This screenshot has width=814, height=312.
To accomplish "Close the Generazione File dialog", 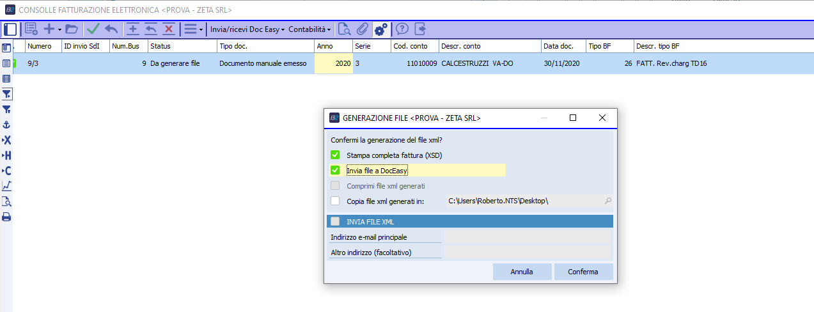I will 602,118.
